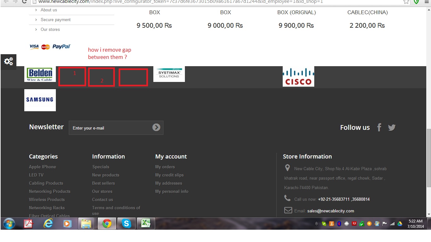Open the Apple IPhone category

click(x=43, y=167)
